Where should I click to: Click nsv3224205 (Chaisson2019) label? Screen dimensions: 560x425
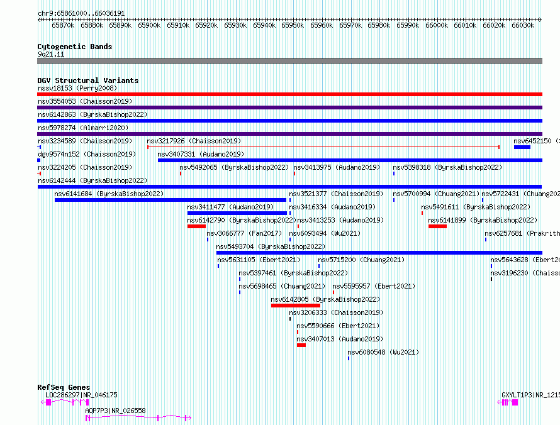[85, 167]
